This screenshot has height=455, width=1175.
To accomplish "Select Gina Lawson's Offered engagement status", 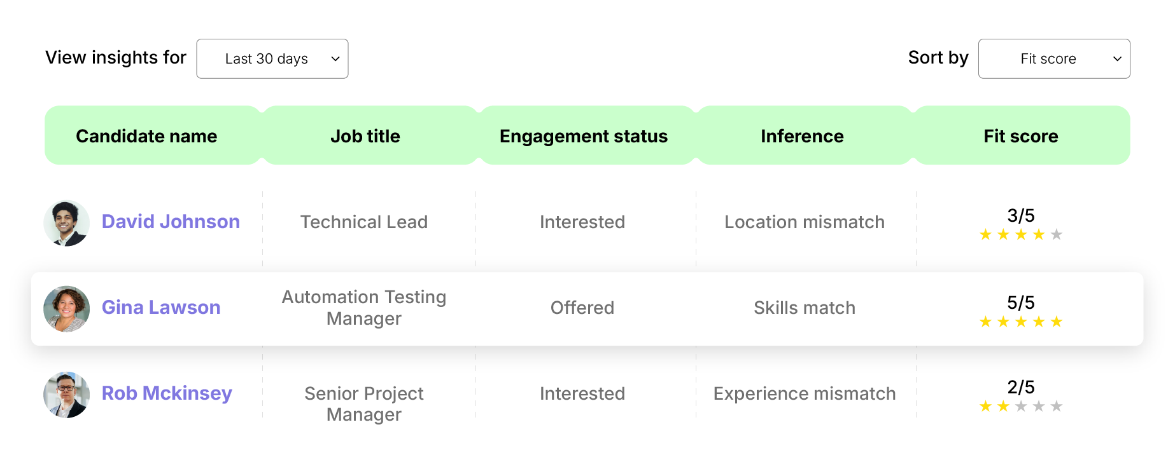I will click(x=582, y=308).
